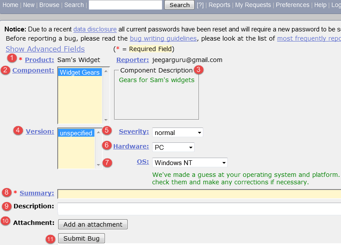Open the Browse menu item

pos(49,5)
